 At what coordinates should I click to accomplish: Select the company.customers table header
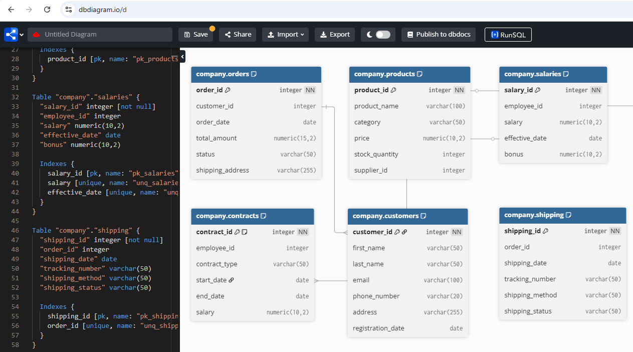click(408, 216)
